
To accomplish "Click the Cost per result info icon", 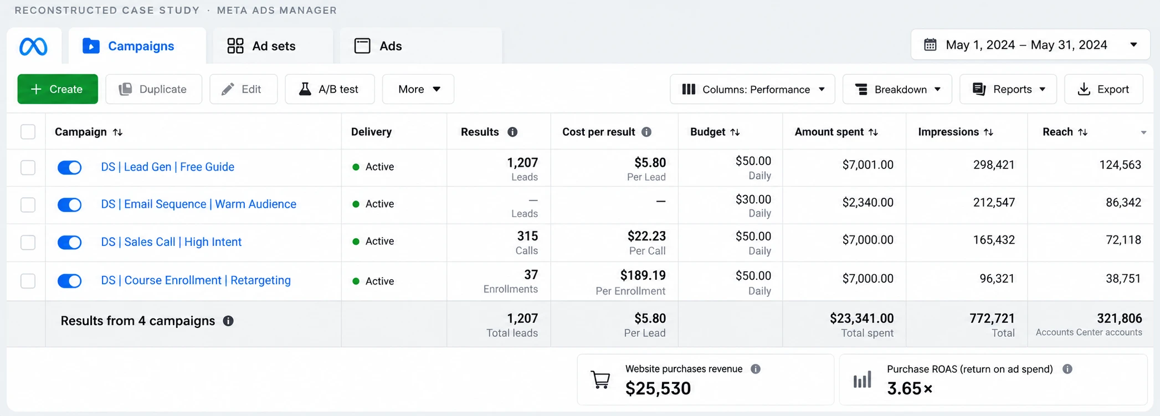I will click(646, 132).
